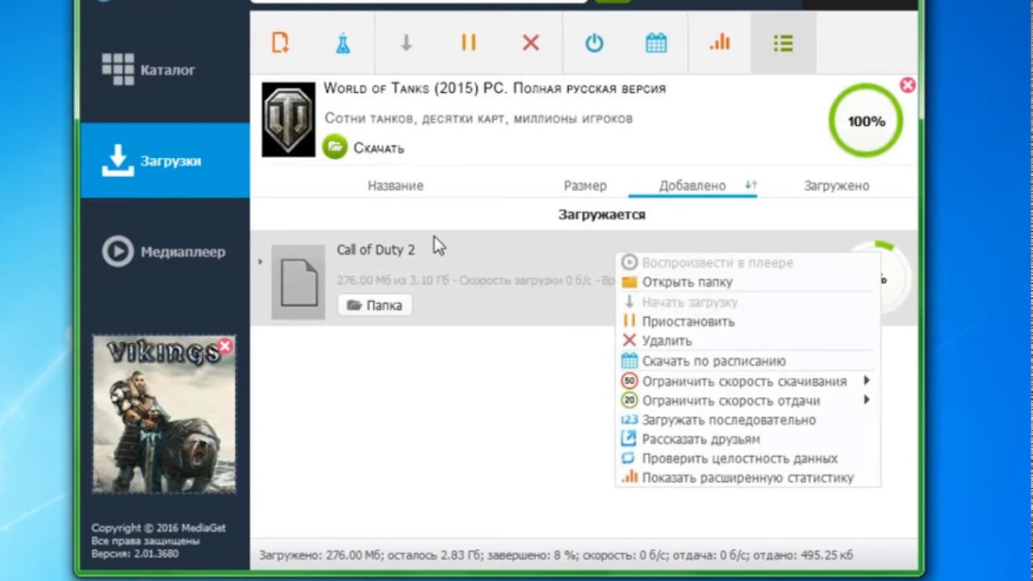Sort by Загружено column header
Viewport: 1033px width, 581px height.
click(836, 186)
